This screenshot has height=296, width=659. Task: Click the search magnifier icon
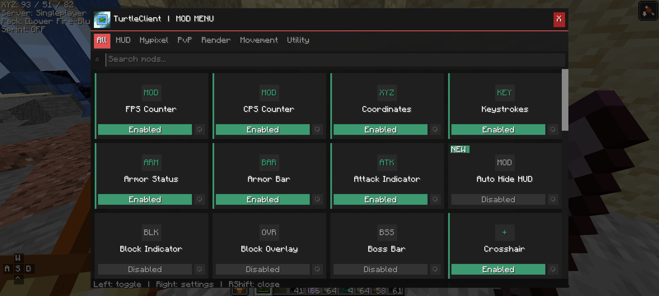click(97, 59)
